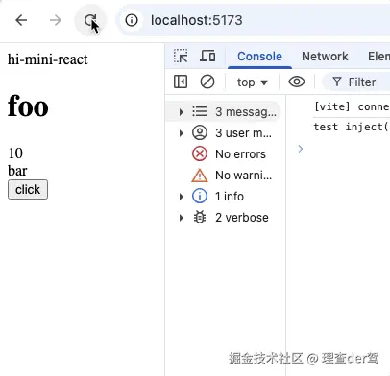Select the verbose bug icon
390x376 pixels.
(200, 218)
